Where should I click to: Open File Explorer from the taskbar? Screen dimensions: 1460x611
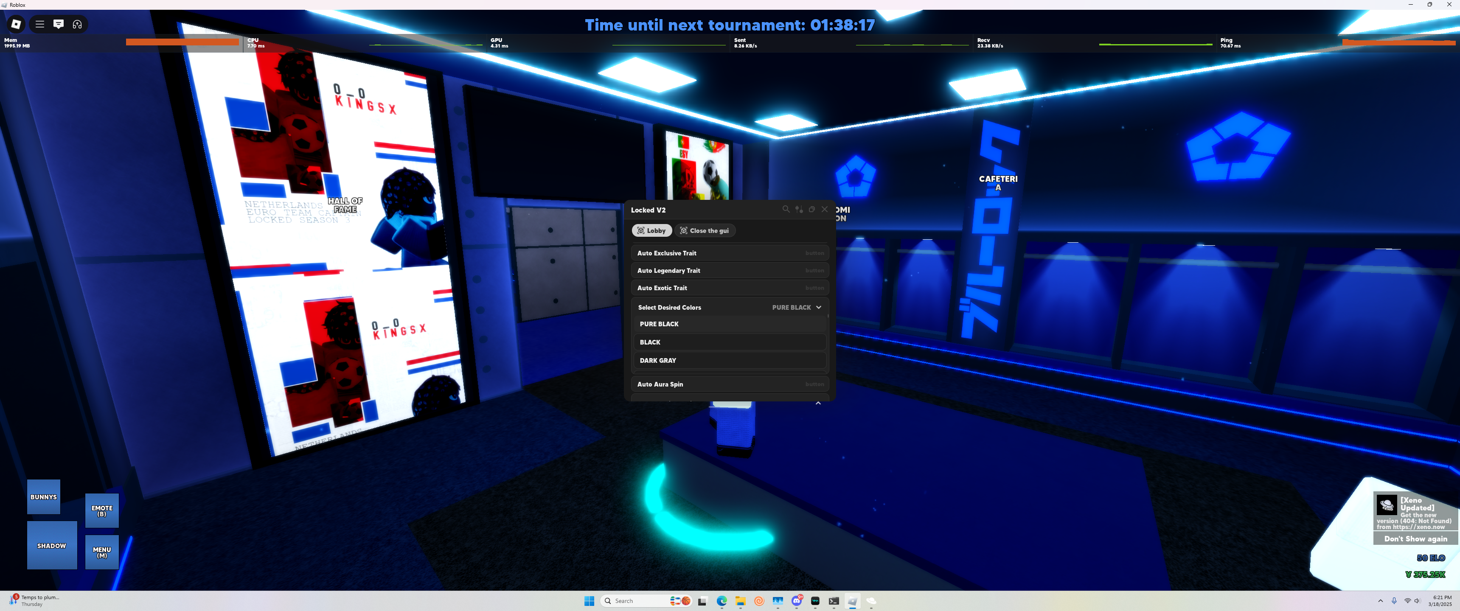pos(740,601)
